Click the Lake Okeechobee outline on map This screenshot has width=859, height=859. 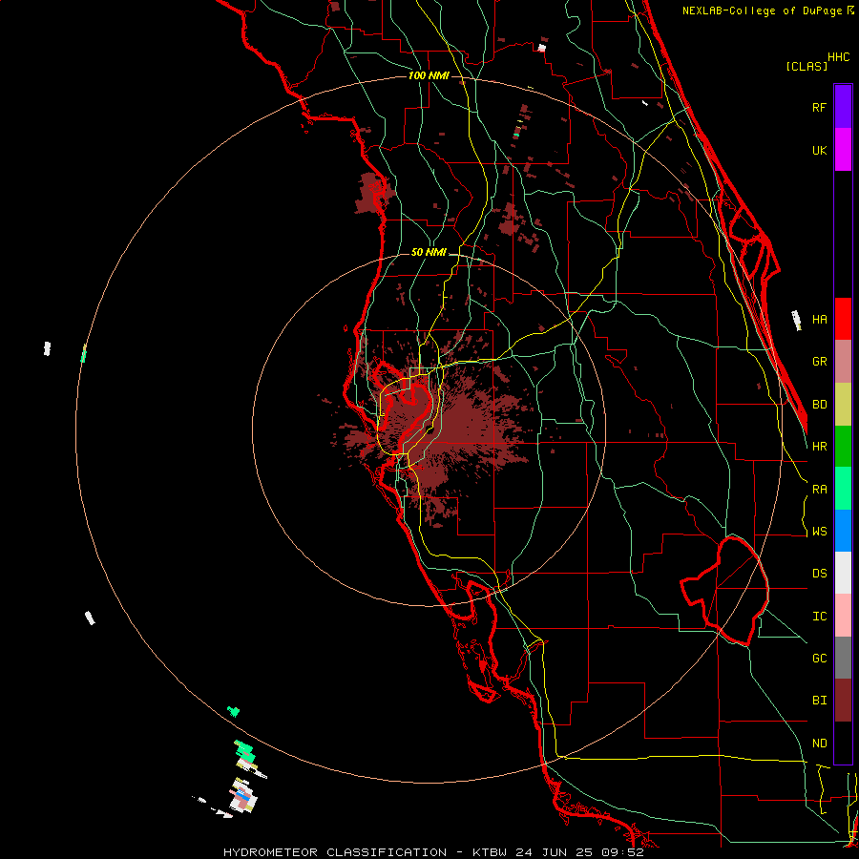point(725,591)
